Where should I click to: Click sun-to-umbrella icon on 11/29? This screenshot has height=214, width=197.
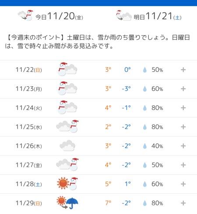coord(67,203)
